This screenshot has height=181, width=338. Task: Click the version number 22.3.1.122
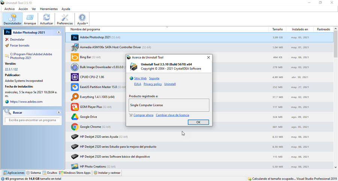pyautogui.click(x=11, y=69)
